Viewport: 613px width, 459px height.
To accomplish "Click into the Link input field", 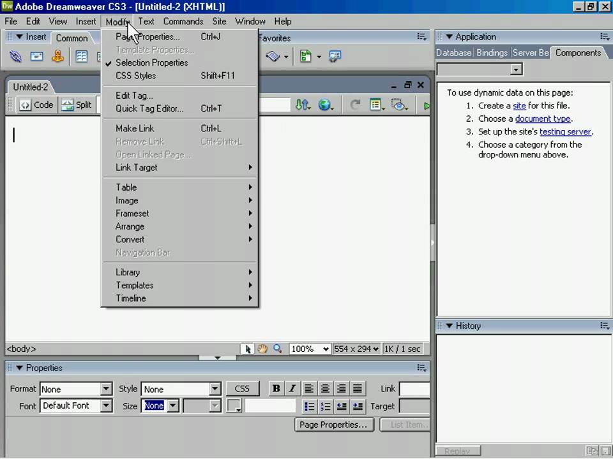I will pos(414,389).
